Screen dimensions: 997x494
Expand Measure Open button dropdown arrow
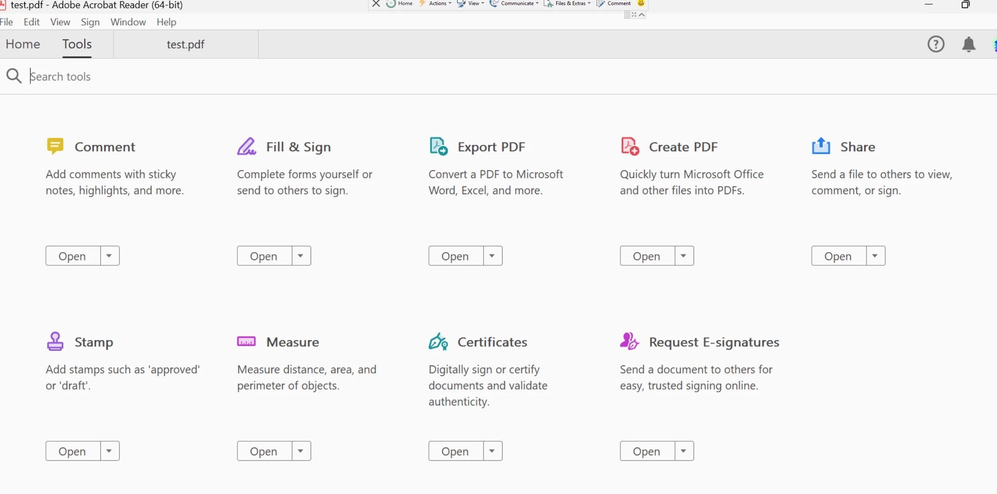click(x=301, y=451)
